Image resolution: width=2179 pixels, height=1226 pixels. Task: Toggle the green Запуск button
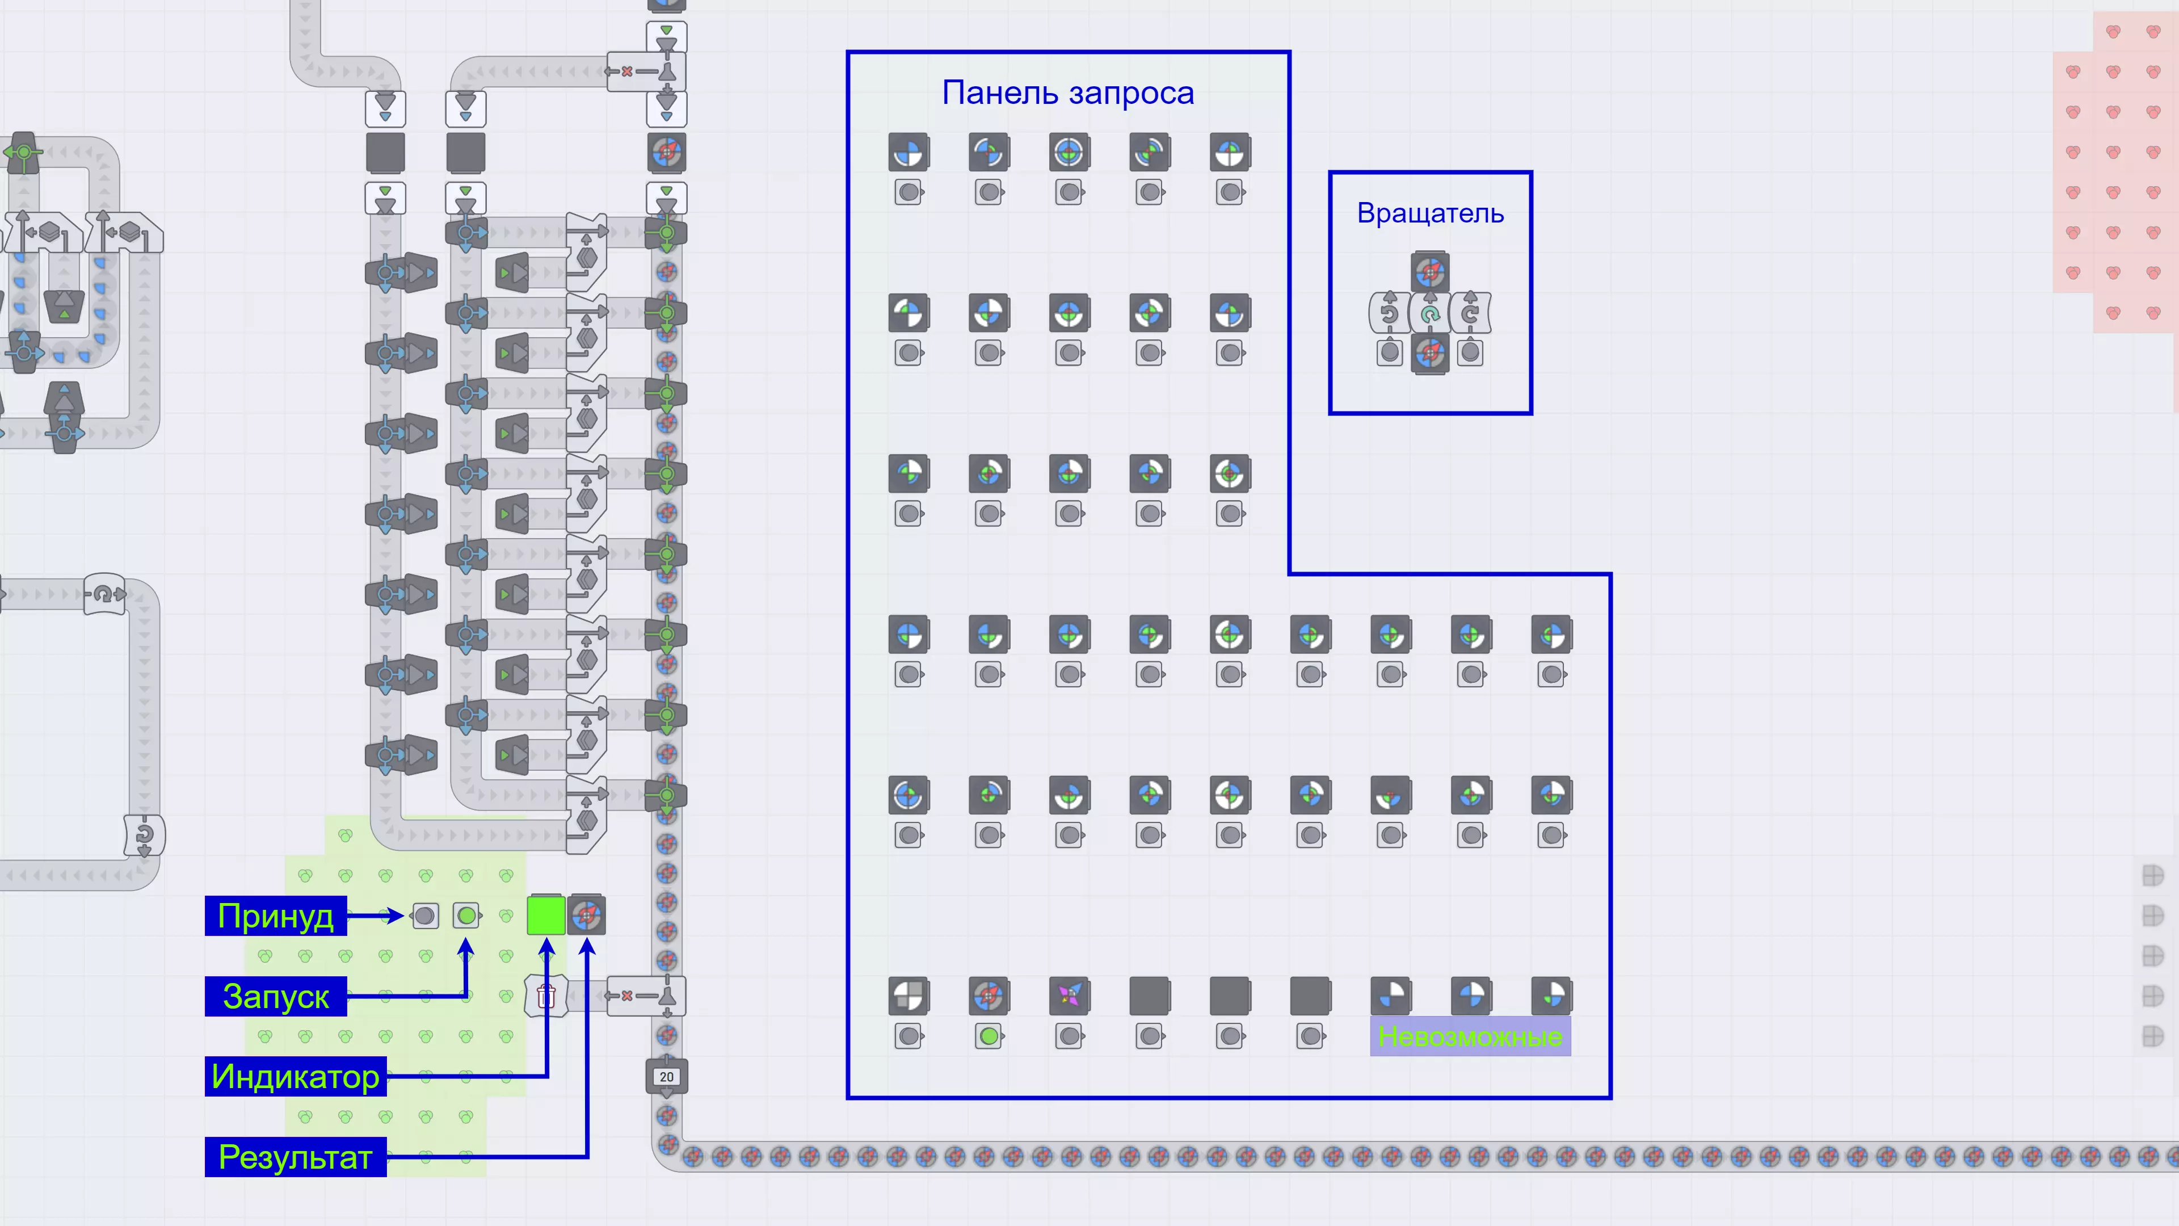click(466, 916)
